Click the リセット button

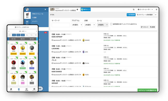click(145, 27)
